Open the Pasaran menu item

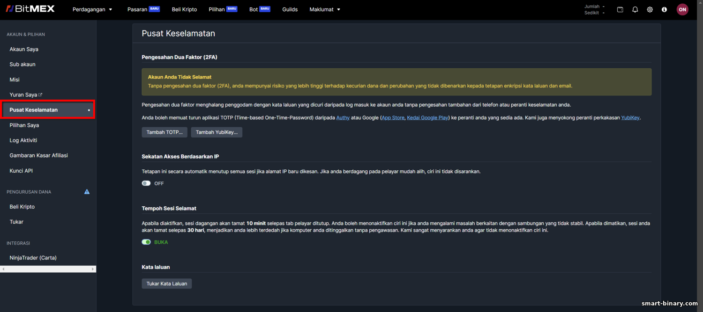coord(143,9)
